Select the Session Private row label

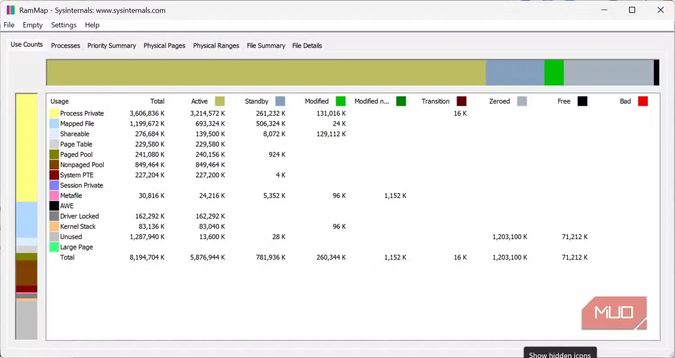[x=81, y=186]
